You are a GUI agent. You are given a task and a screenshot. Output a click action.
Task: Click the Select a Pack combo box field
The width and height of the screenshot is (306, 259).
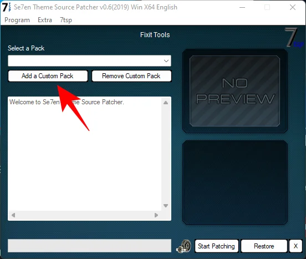[x=90, y=61]
